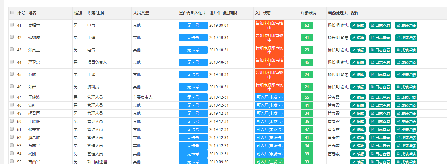Viewport: 447px width, 164px height.
Task: Tick the checkbox for row 45 苏航
Action: (x=12, y=74)
